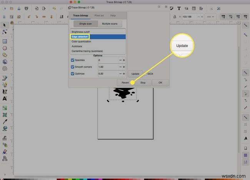Click the canvas vertical scrollbar
The width and height of the screenshot is (250, 180).
point(239,99)
